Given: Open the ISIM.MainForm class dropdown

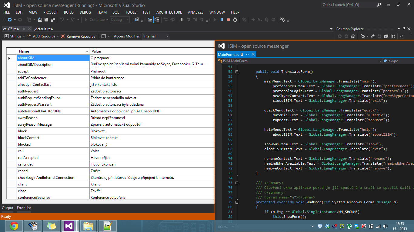Looking at the screenshot, I should [x=300, y=61].
